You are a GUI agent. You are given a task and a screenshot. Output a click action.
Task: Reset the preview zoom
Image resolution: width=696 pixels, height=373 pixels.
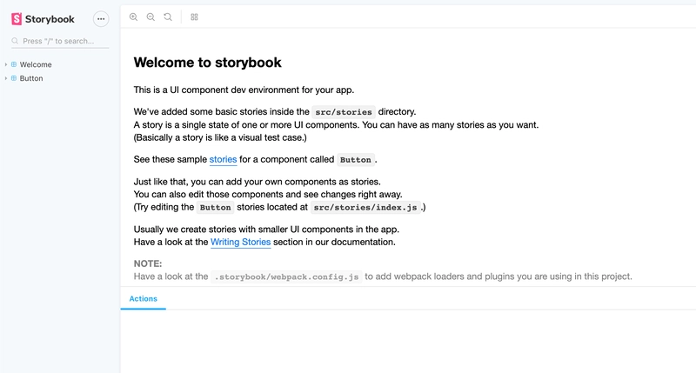pos(168,17)
